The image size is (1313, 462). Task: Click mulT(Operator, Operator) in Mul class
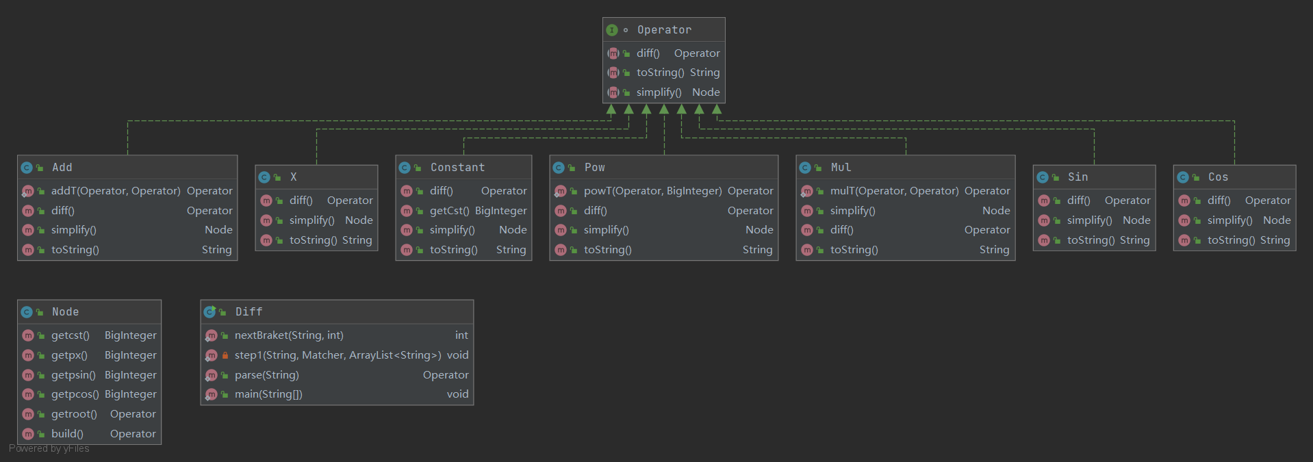pyautogui.click(x=894, y=191)
